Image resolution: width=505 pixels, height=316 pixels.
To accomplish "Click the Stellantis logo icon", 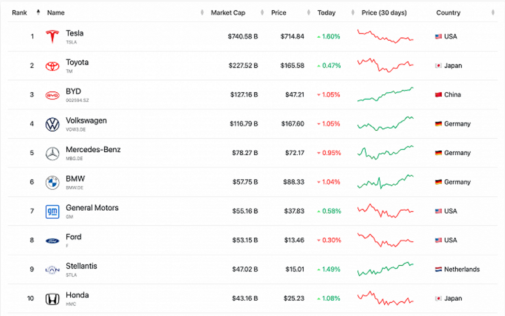I will pos(52,270).
